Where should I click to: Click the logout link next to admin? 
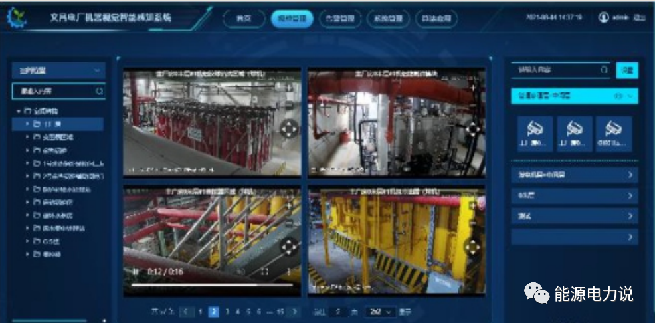coord(640,17)
